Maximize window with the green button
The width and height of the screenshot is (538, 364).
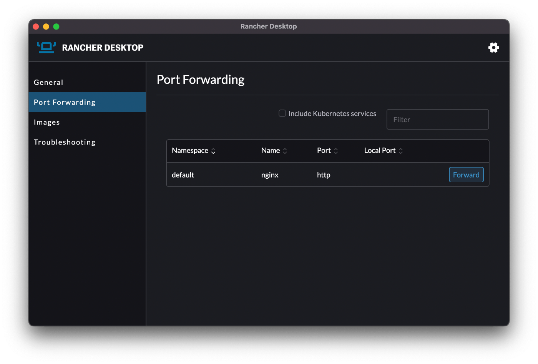pos(56,27)
